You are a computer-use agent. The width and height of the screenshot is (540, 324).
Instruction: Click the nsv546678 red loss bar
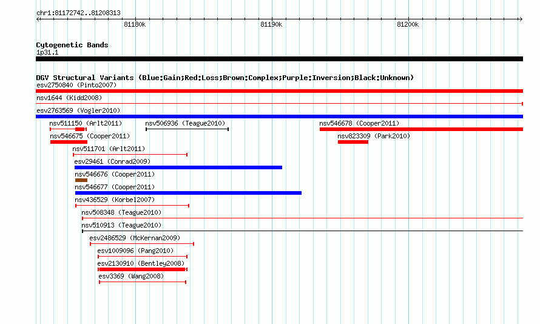click(x=421, y=129)
